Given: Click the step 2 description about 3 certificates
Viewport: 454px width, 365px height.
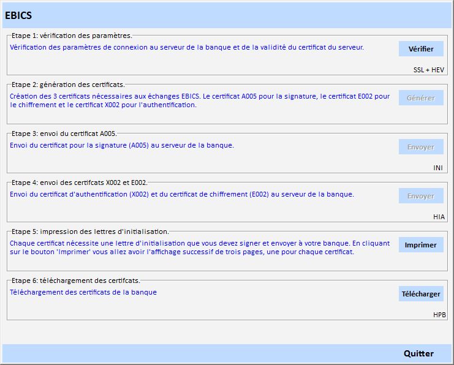Looking at the screenshot, I should click(200, 100).
